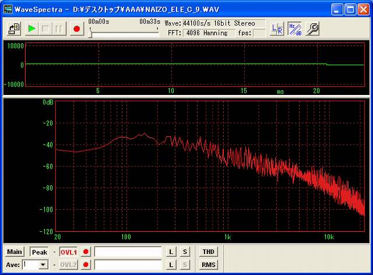This screenshot has height=275, width=373.
Task: Toggle the Peak hold button
Action: 39,252
